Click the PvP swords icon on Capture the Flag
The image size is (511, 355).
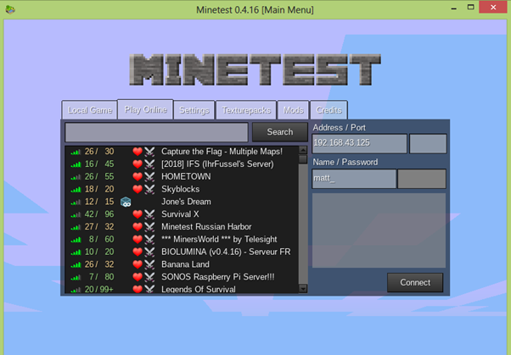pyautogui.click(x=149, y=152)
